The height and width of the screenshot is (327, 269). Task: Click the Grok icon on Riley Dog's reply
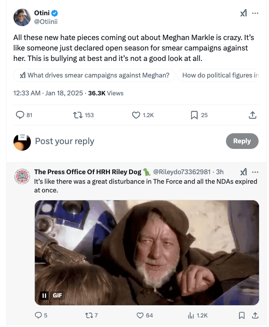click(243, 172)
